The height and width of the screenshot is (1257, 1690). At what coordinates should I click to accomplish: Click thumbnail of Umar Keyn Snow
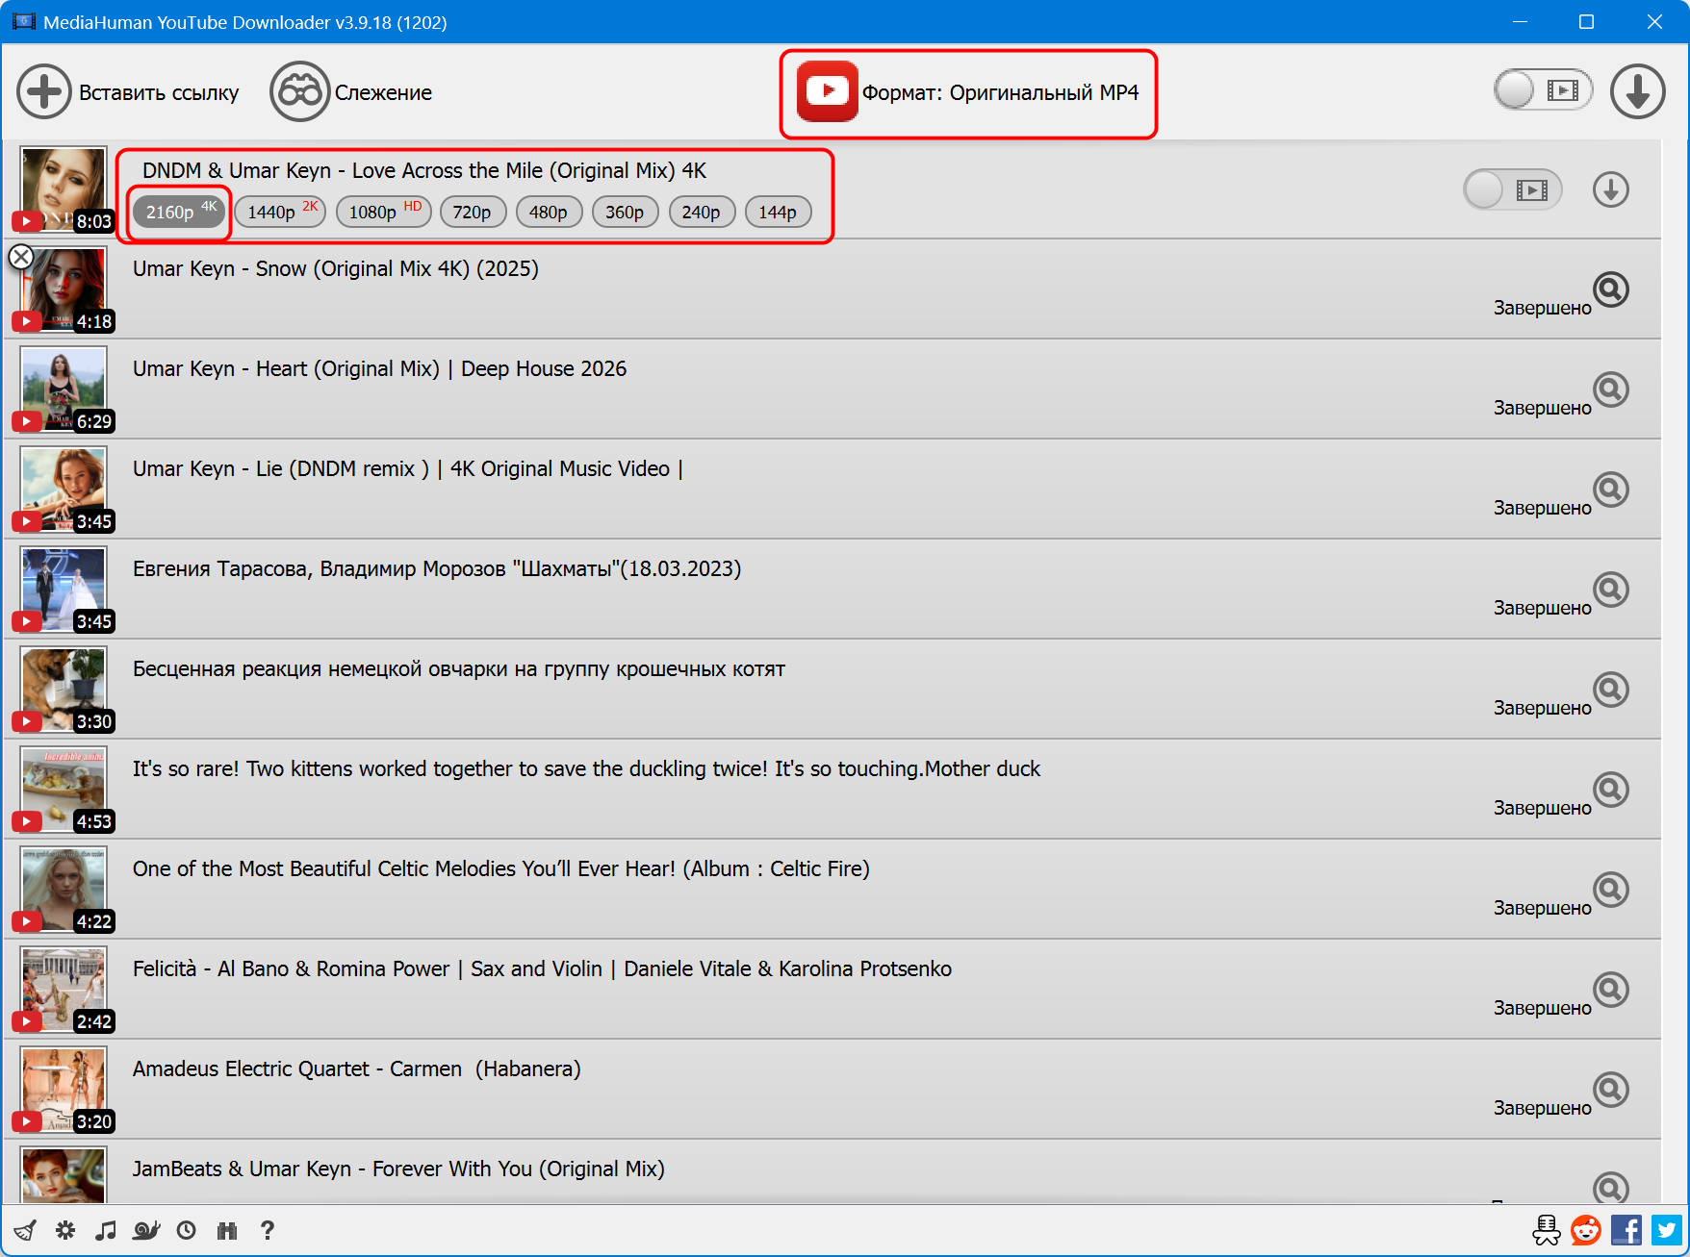(x=64, y=289)
